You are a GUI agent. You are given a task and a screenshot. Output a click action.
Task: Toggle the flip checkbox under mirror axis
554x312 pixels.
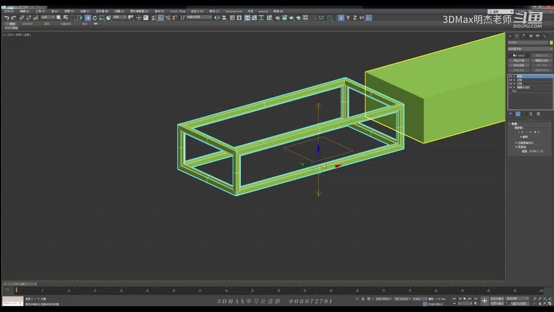tap(522, 136)
